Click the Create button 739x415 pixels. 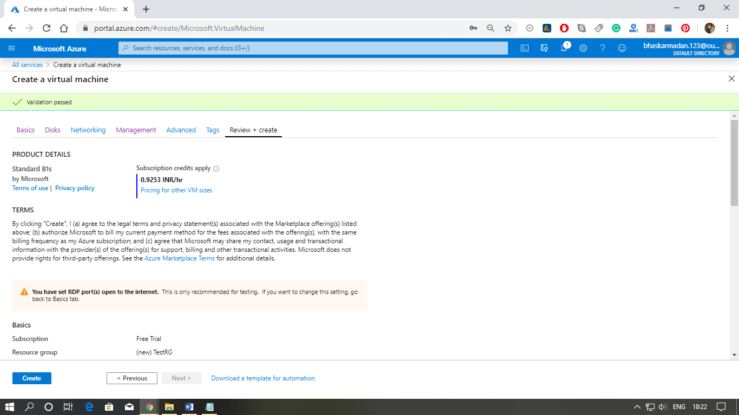(31, 378)
